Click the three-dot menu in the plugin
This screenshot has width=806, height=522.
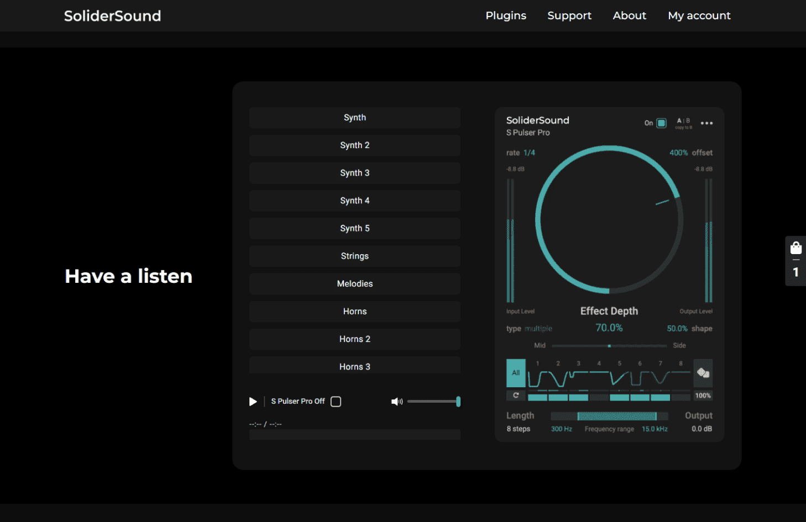coord(706,123)
